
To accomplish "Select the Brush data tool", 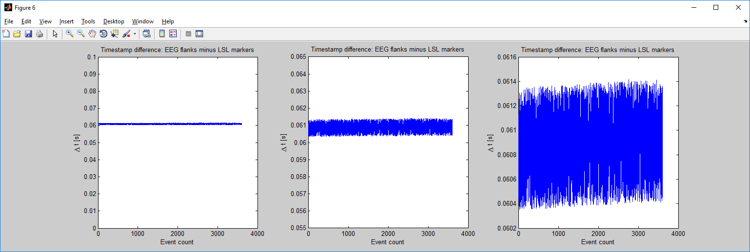I will [x=126, y=34].
